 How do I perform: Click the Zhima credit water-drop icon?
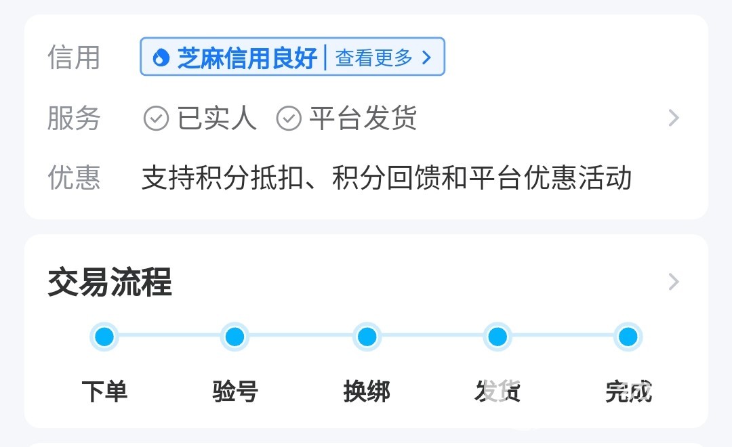(161, 58)
